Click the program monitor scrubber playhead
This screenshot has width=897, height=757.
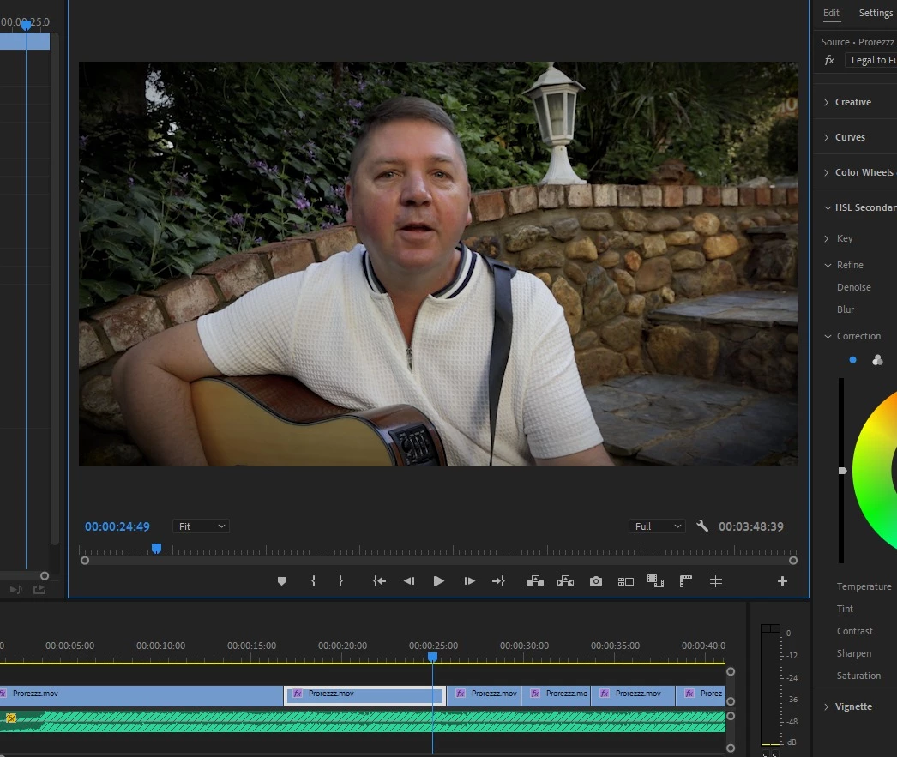[x=156, y=549]
